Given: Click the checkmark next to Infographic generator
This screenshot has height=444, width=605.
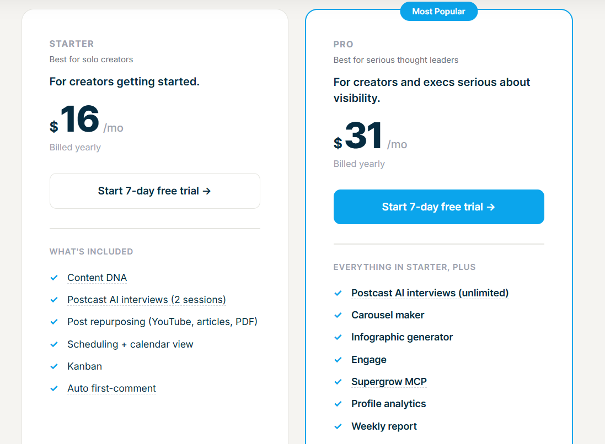Looking at the screenshot, I should pyautogui.click(x=338, y=337).
